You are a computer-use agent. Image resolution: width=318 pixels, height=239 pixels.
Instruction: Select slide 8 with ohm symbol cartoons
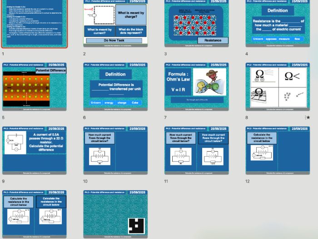[278, 86]
